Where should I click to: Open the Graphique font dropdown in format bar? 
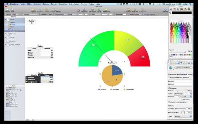[30, 14]
